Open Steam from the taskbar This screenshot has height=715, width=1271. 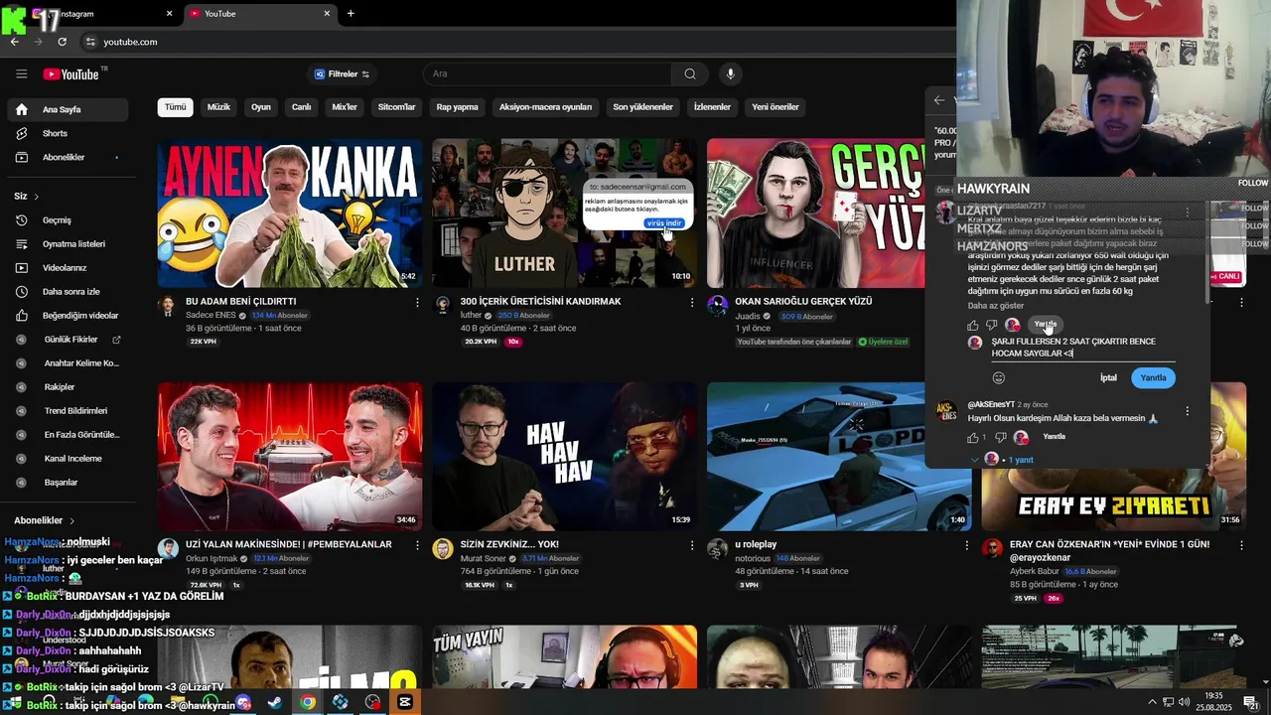click(x=275, y=702)
